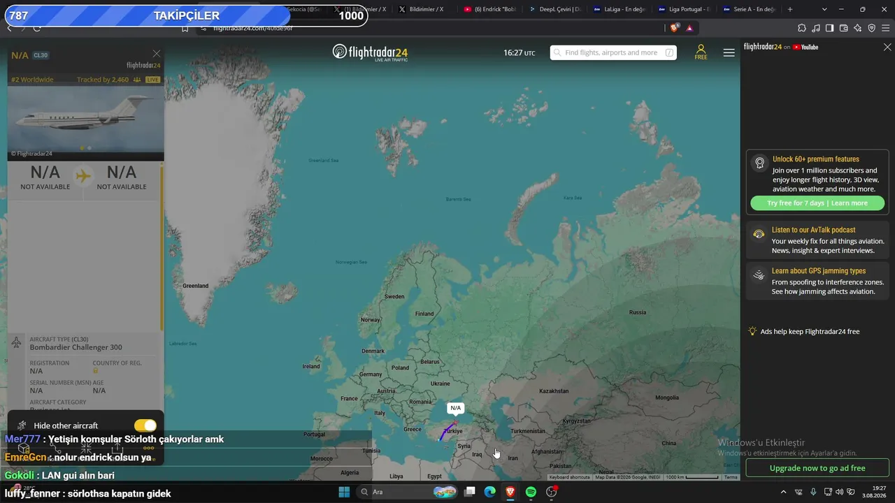Open the media control music-note icon
Screen dimensions: 895x503
(816, 28)
